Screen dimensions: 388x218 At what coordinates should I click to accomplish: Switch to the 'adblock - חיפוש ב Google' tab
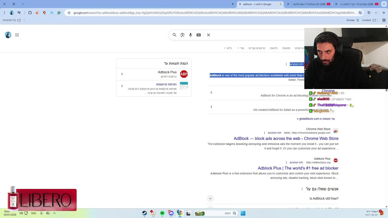(x=260, y=4)
